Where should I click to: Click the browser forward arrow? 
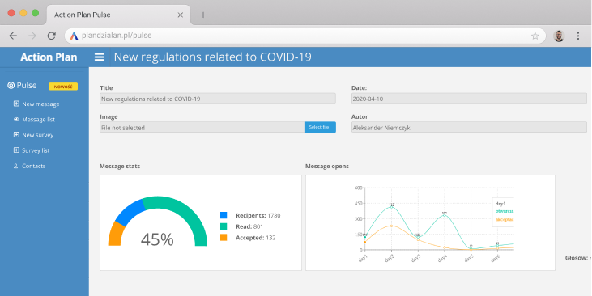click(x=32, y=36)
